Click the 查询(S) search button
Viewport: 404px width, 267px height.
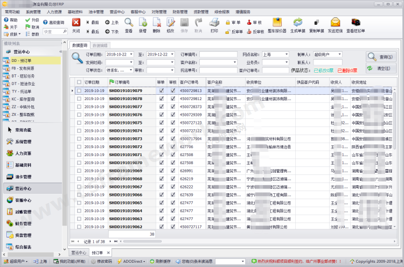click(381, 57)
